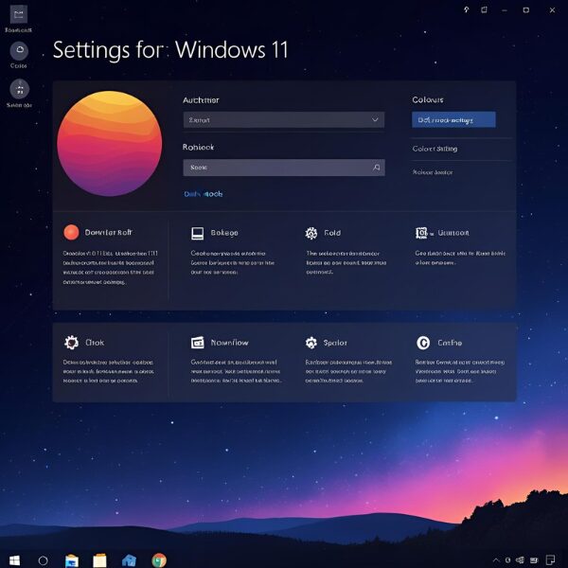Open the notification center icon

[x=550, y=560]
